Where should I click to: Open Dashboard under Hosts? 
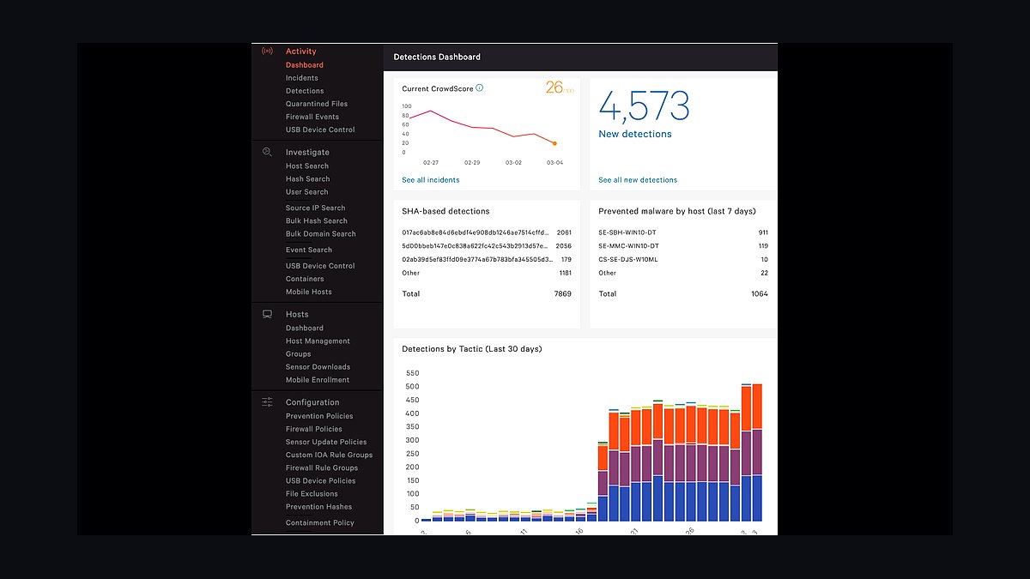305,329
